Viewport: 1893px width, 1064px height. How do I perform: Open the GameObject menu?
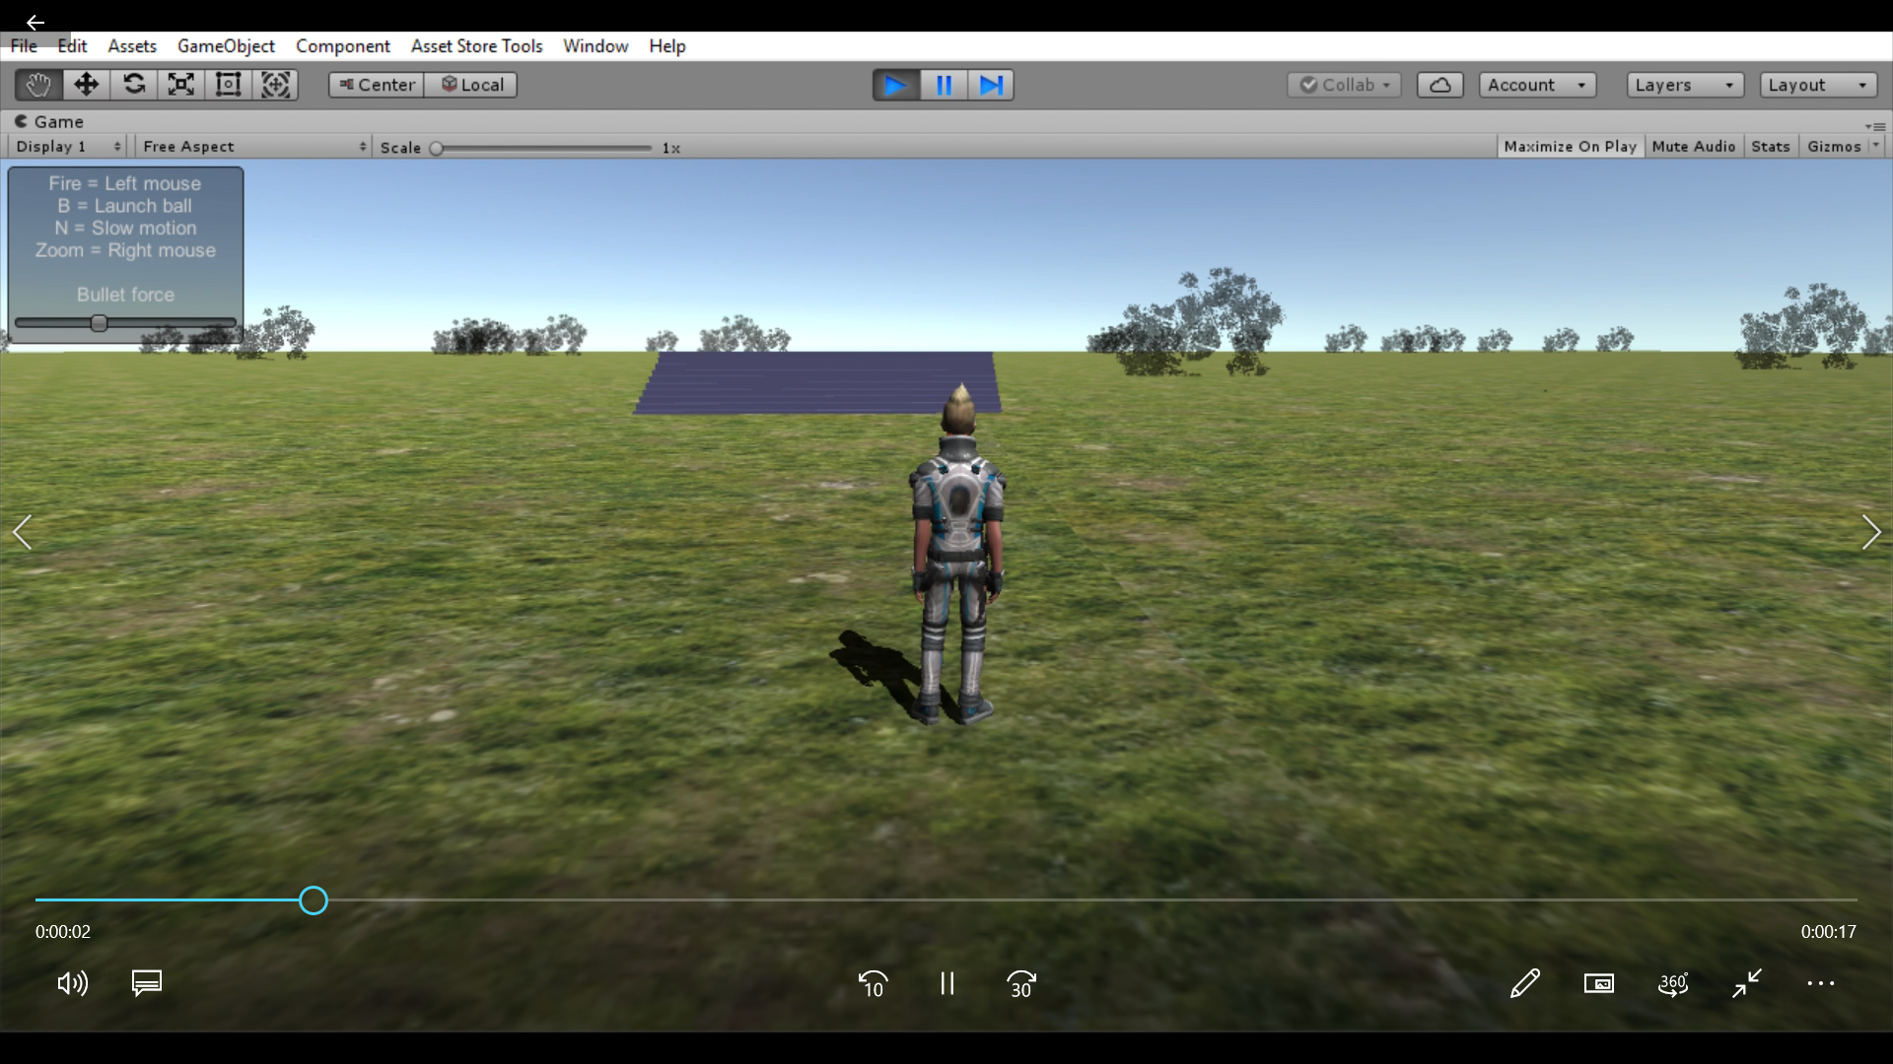[x=226, y=46]
